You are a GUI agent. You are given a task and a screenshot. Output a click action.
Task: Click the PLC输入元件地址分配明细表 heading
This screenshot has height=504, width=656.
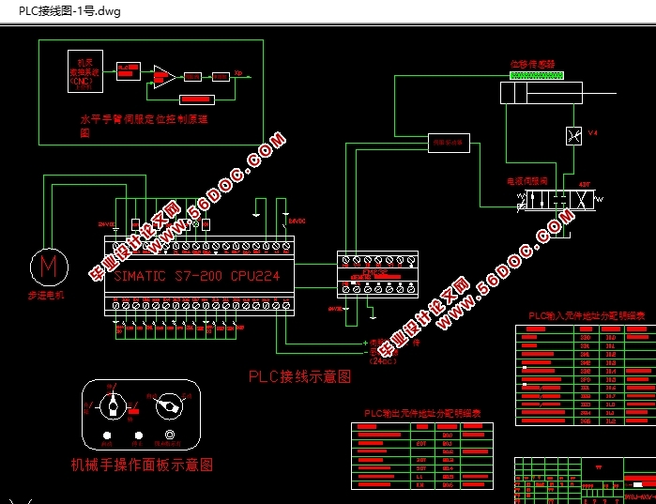pos(587,315)
